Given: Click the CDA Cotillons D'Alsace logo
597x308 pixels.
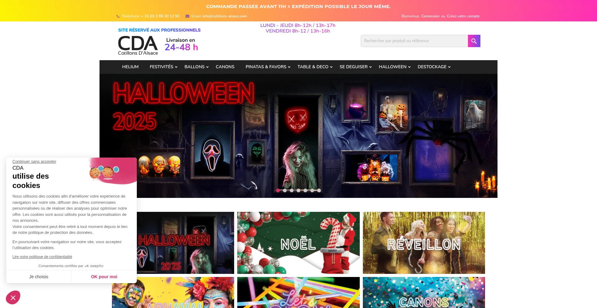Looking at the screenshot, I should (x=138, y=45).
